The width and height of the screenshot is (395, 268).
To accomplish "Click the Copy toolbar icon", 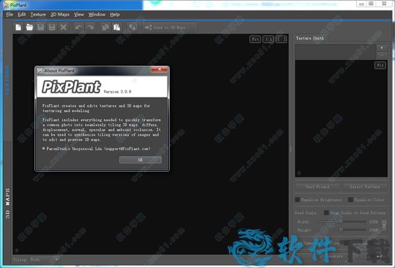I will pyautogui.click(x=105, y=27).
